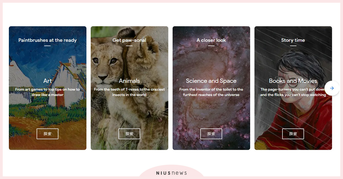
Task: Click the 'Paintbrushes at the ready' label
Action: [47, 40]
